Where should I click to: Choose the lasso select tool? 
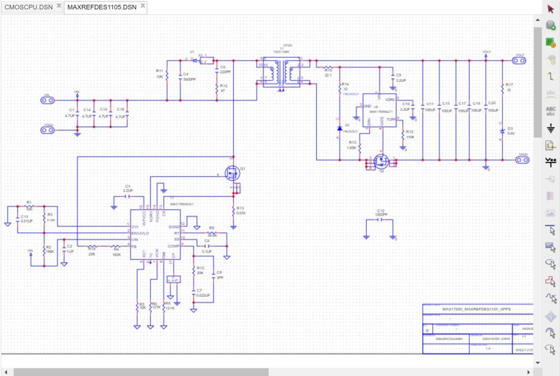pos(550,264)
